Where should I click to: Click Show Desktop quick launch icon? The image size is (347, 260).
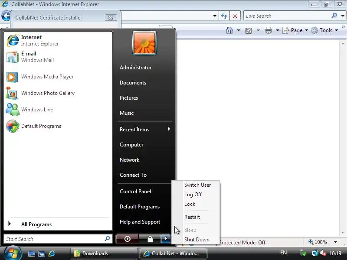[31, 253]
